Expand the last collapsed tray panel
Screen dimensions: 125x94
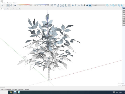click(123, 25)
